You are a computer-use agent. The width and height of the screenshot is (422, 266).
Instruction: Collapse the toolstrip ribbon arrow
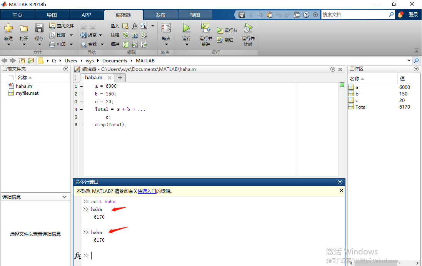(x=416, y=50)
